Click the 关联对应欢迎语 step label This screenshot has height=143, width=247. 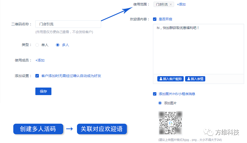click(x=102, y=129)
